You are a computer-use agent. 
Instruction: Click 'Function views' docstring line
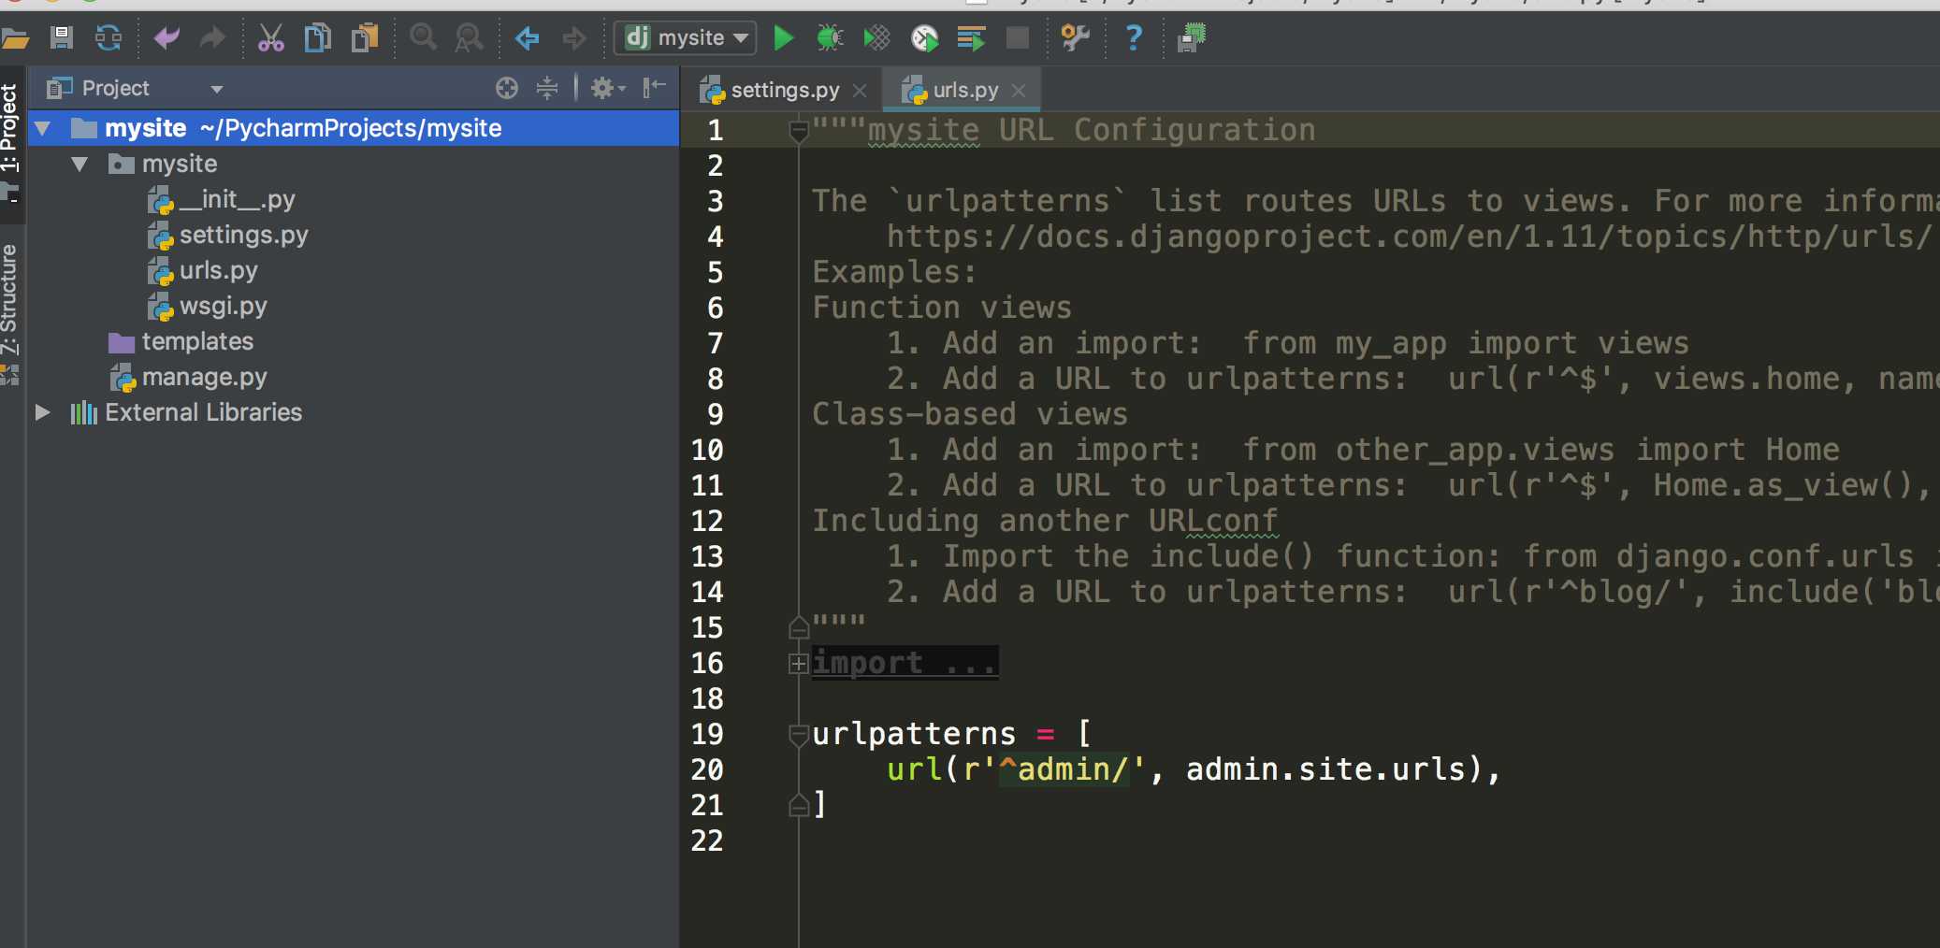942,308
